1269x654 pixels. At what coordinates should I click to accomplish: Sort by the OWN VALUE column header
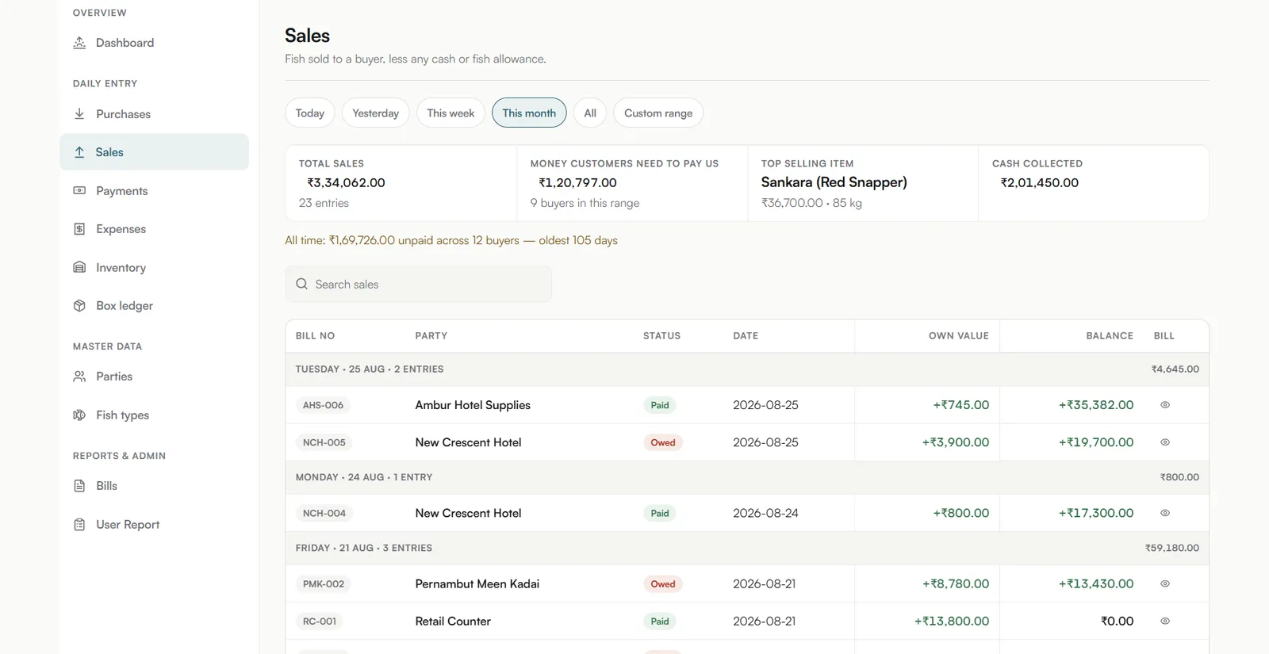pyautogui.click(x=958, y=336)
